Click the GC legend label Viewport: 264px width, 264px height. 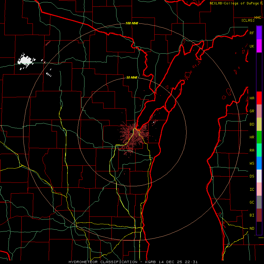[x=252, y=202]
